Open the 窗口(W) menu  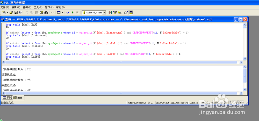[x=49, y=7]
